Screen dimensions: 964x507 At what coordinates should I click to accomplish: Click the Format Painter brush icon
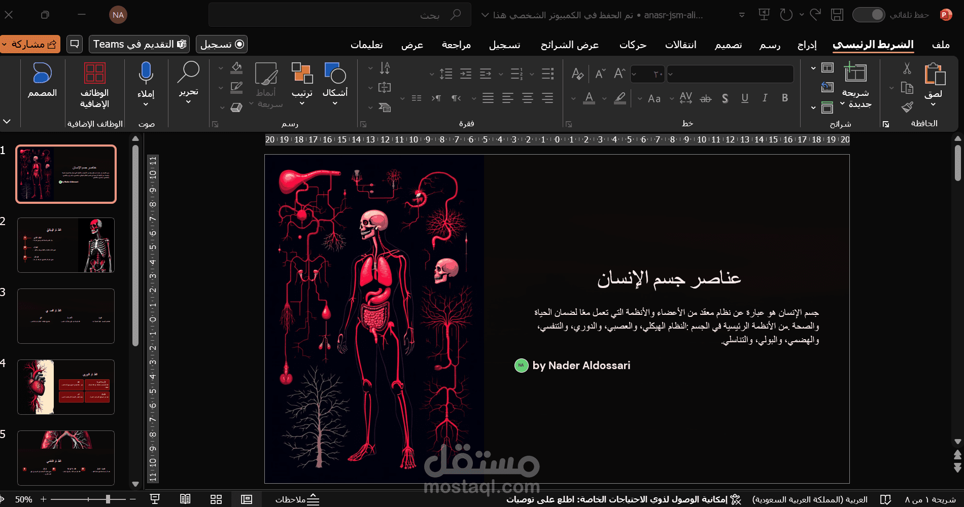[x=908, y=108]
